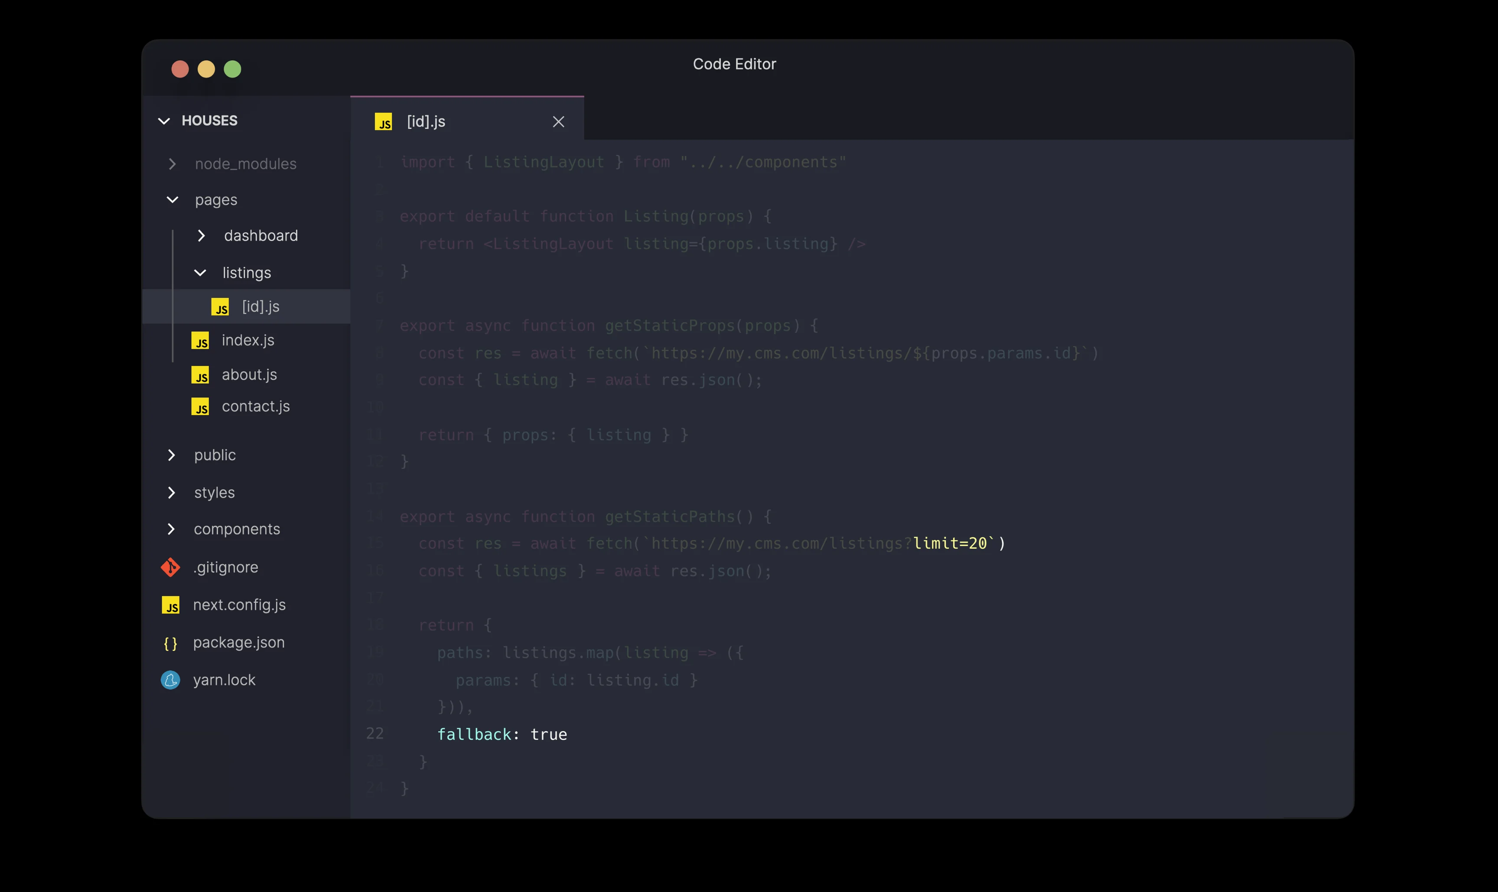1498x892 pixels.
Task: Place cursor on the fallback: true line
Action: click(x=502, y=735)
